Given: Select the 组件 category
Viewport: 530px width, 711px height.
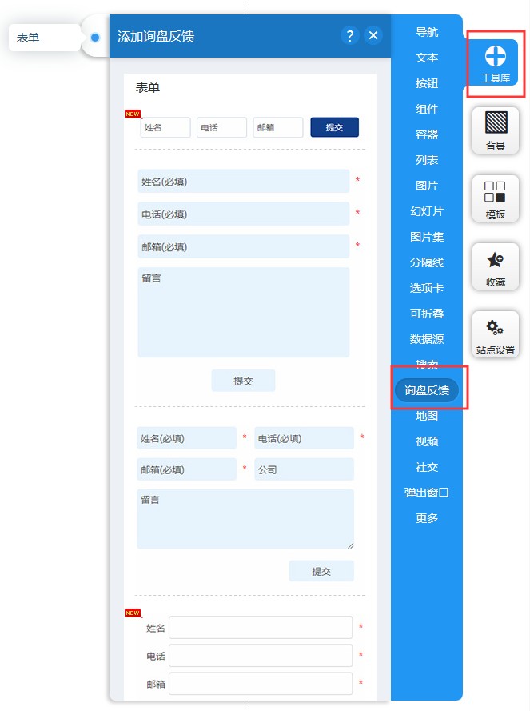Looking at the screenshot, I should pos(427,109).
